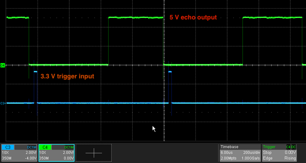This screenshot has width=306, height=163.
Task: Select the C4 DC1M coupling indicator
Action: [x=69, y=147]
